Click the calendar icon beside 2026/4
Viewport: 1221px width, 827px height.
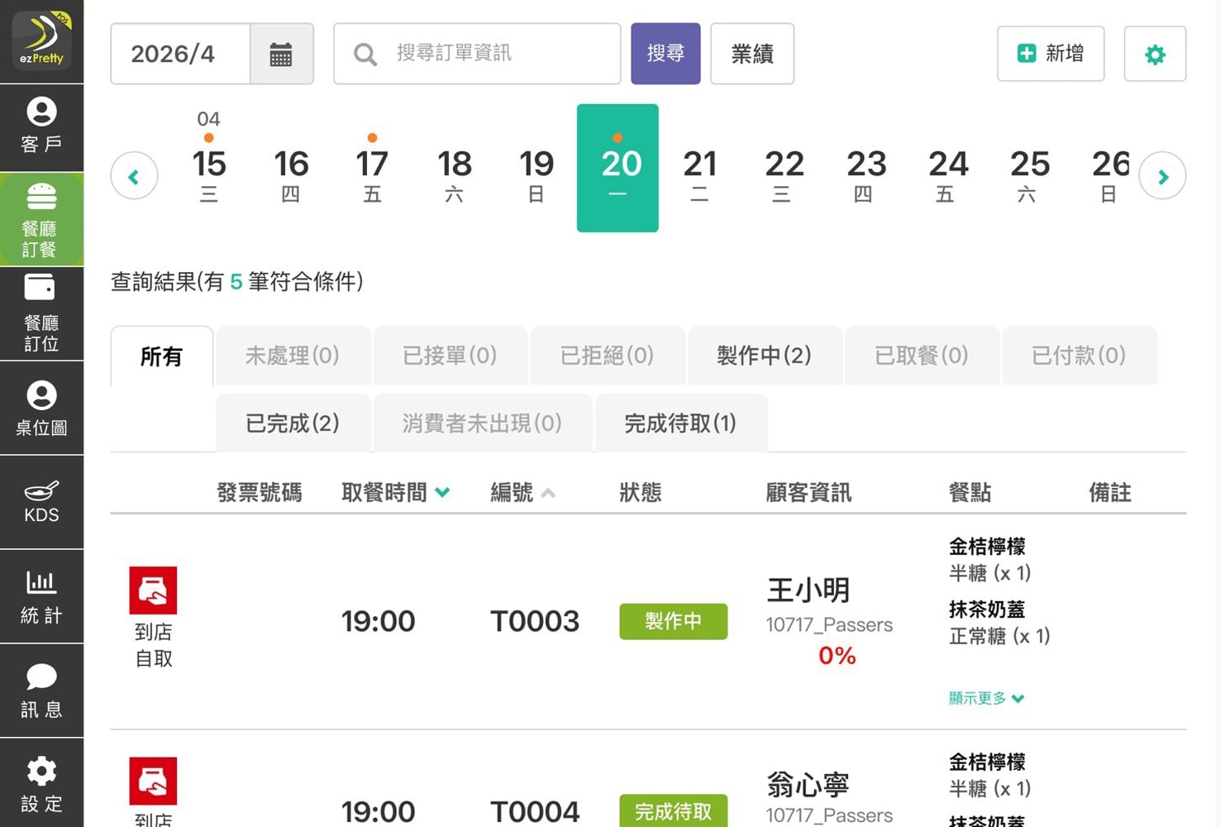pyautogui.click(x=281, y=55)
